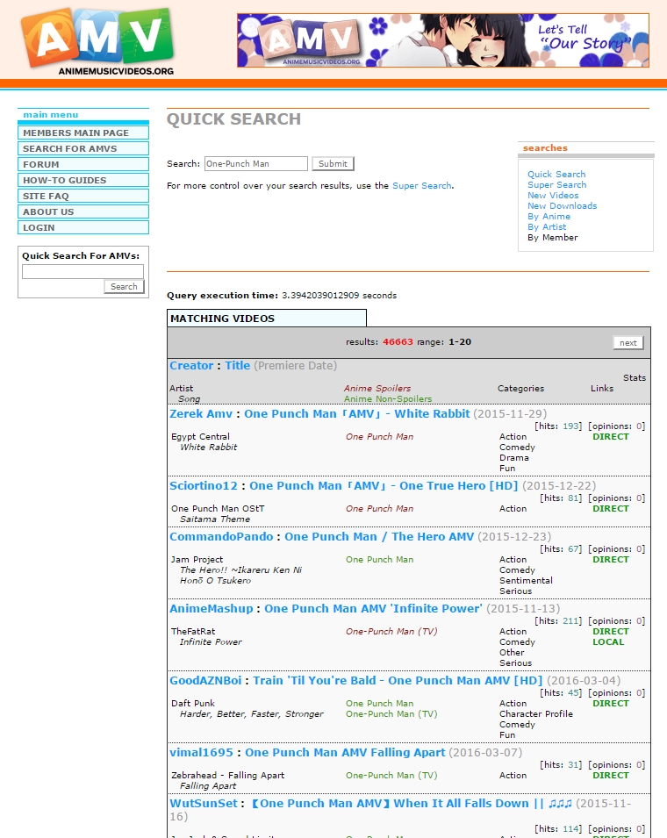This screenshot has height=838, width=667.
Task: Open New Downloads link
Action: 563,205
